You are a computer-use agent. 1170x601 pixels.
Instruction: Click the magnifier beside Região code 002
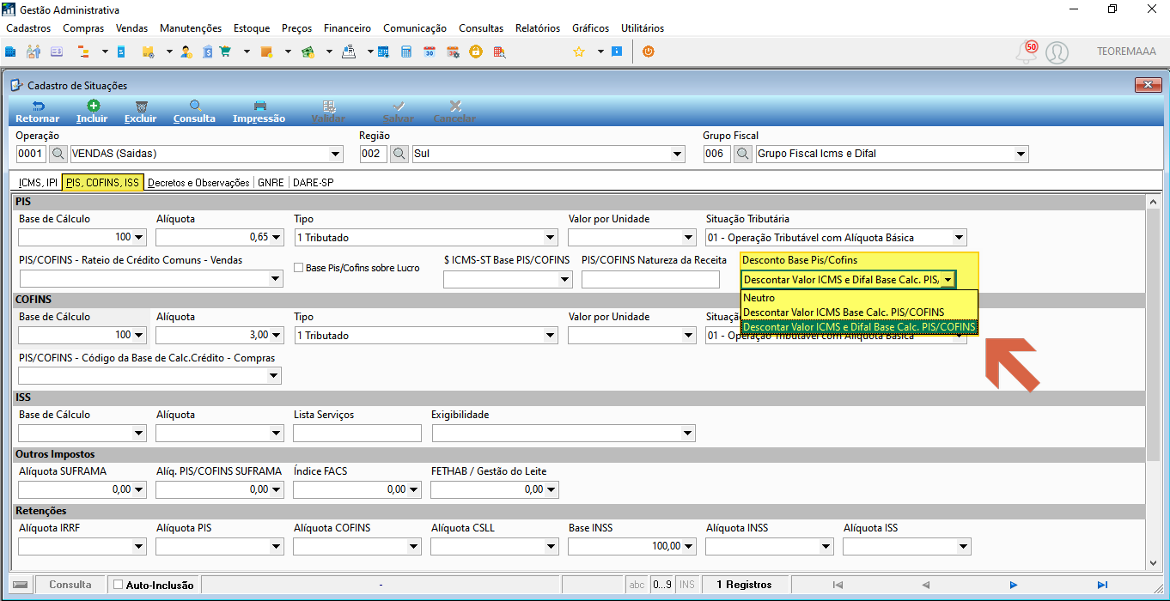click(399, 154)
